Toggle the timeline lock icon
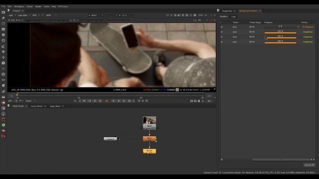Screen dimensions: 319x179 click(x=199, y=101)
